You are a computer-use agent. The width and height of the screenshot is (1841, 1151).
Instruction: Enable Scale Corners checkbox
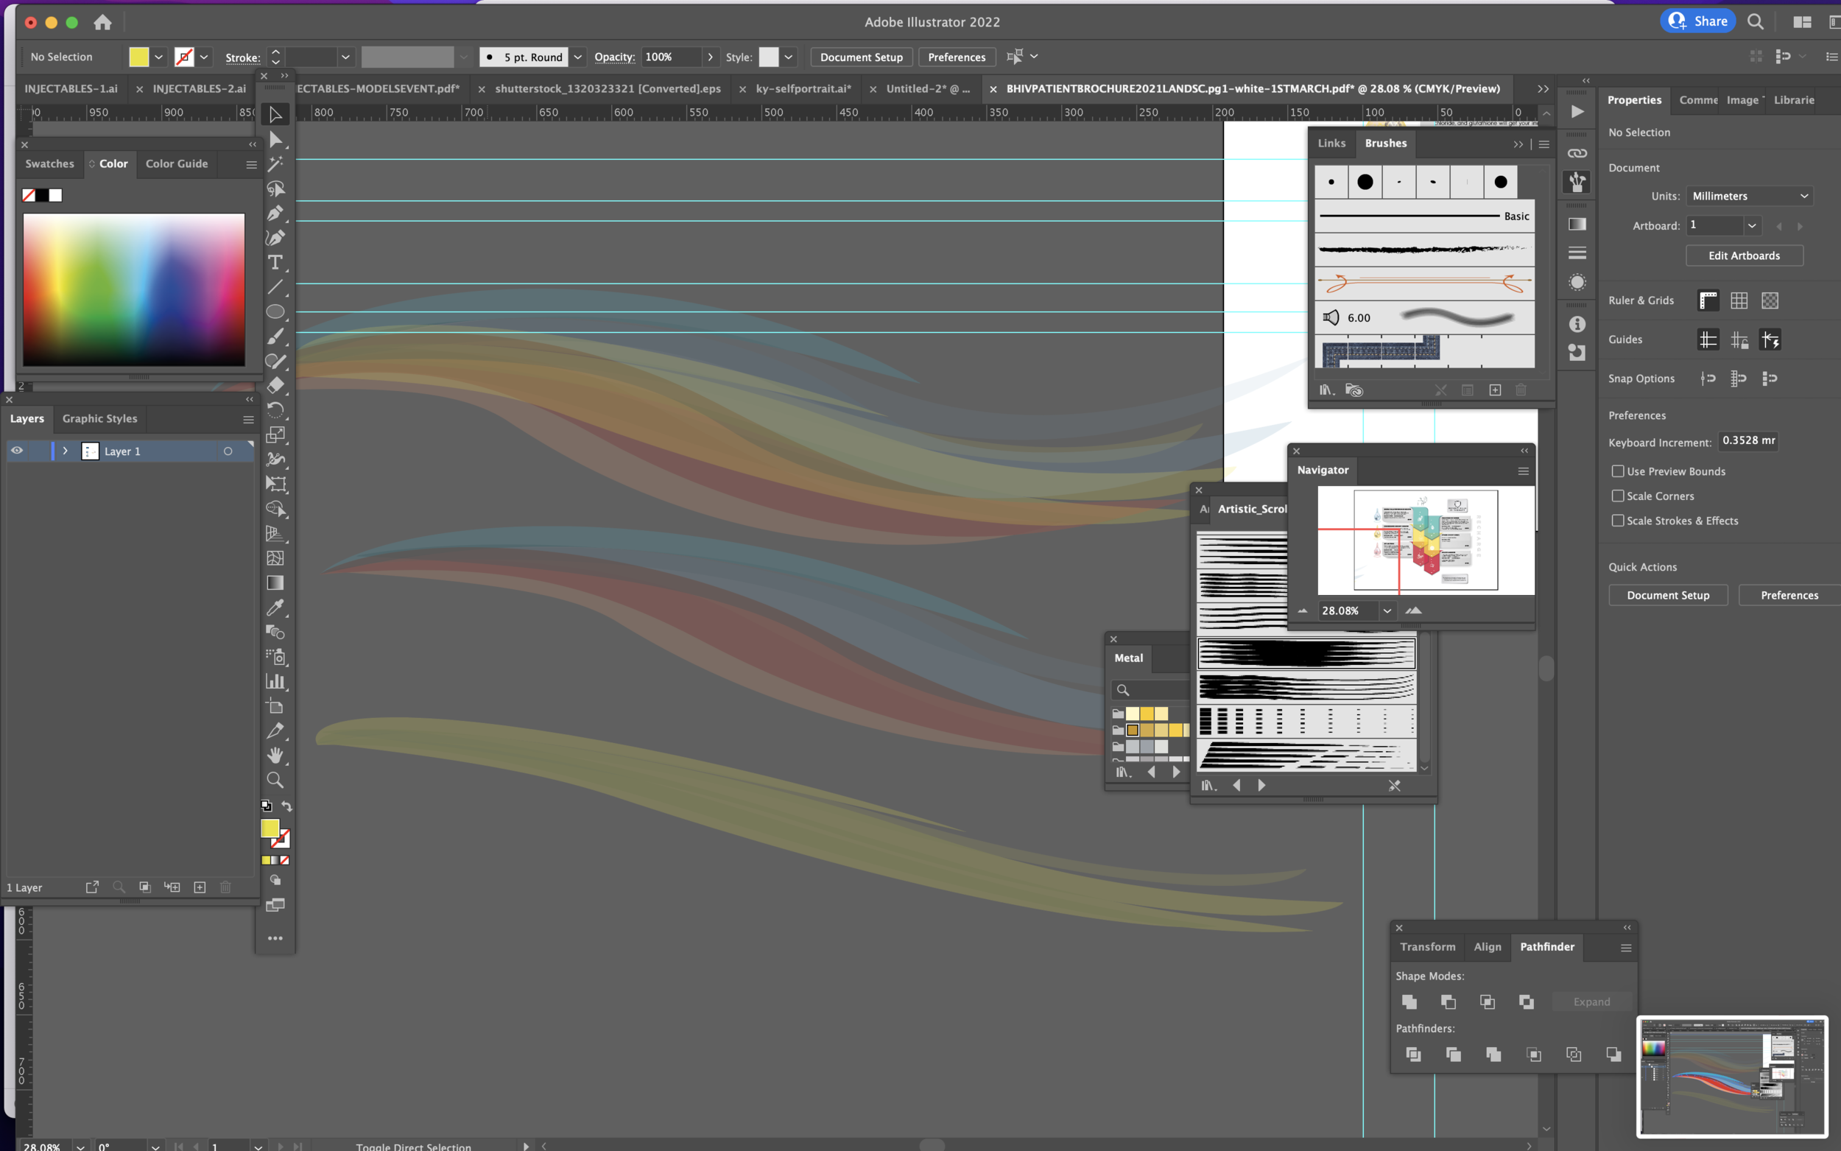coord(1618,496)
